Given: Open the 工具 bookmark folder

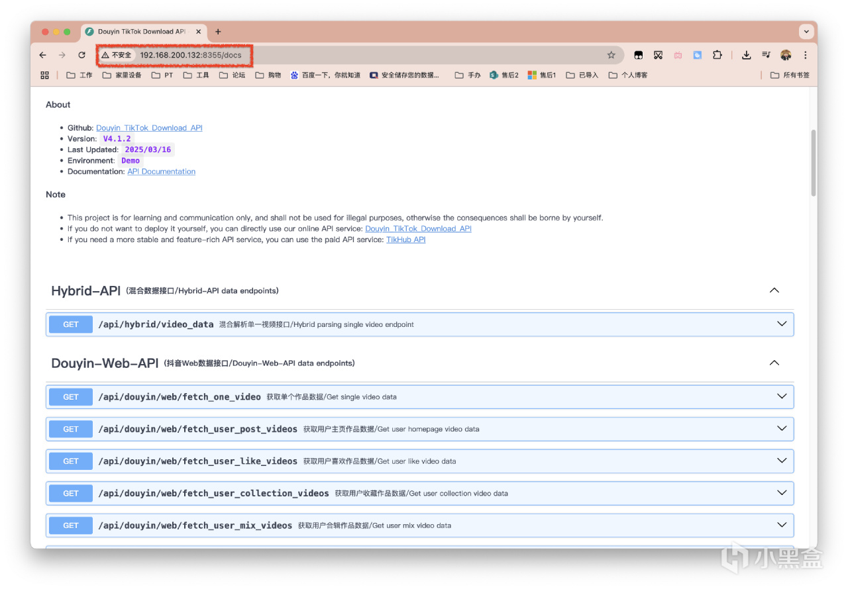Looking at the screenshot, I should (x=196, y=75).
